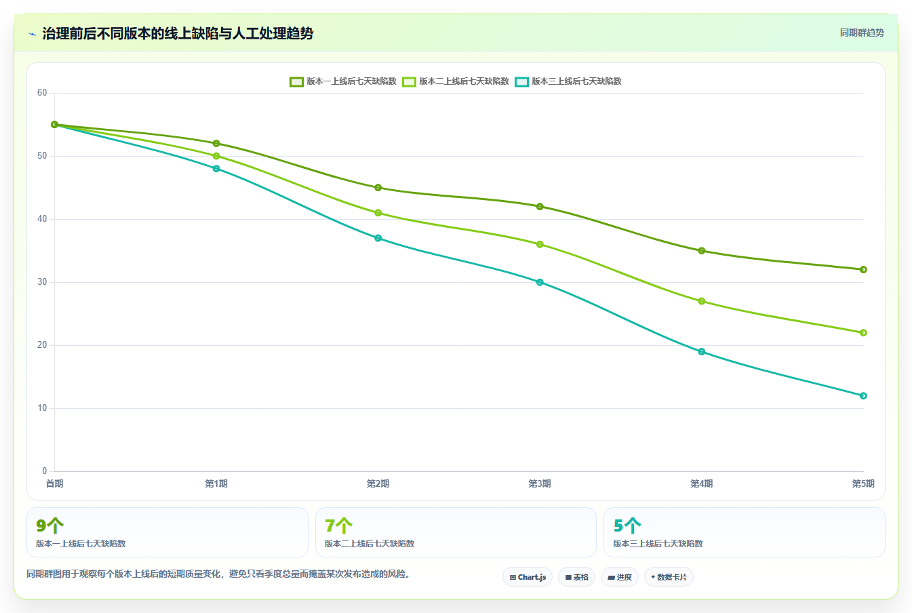The image size is (912, 613).
Task: Click 版本一 data point at 第2期
Action: click(378, 187)
